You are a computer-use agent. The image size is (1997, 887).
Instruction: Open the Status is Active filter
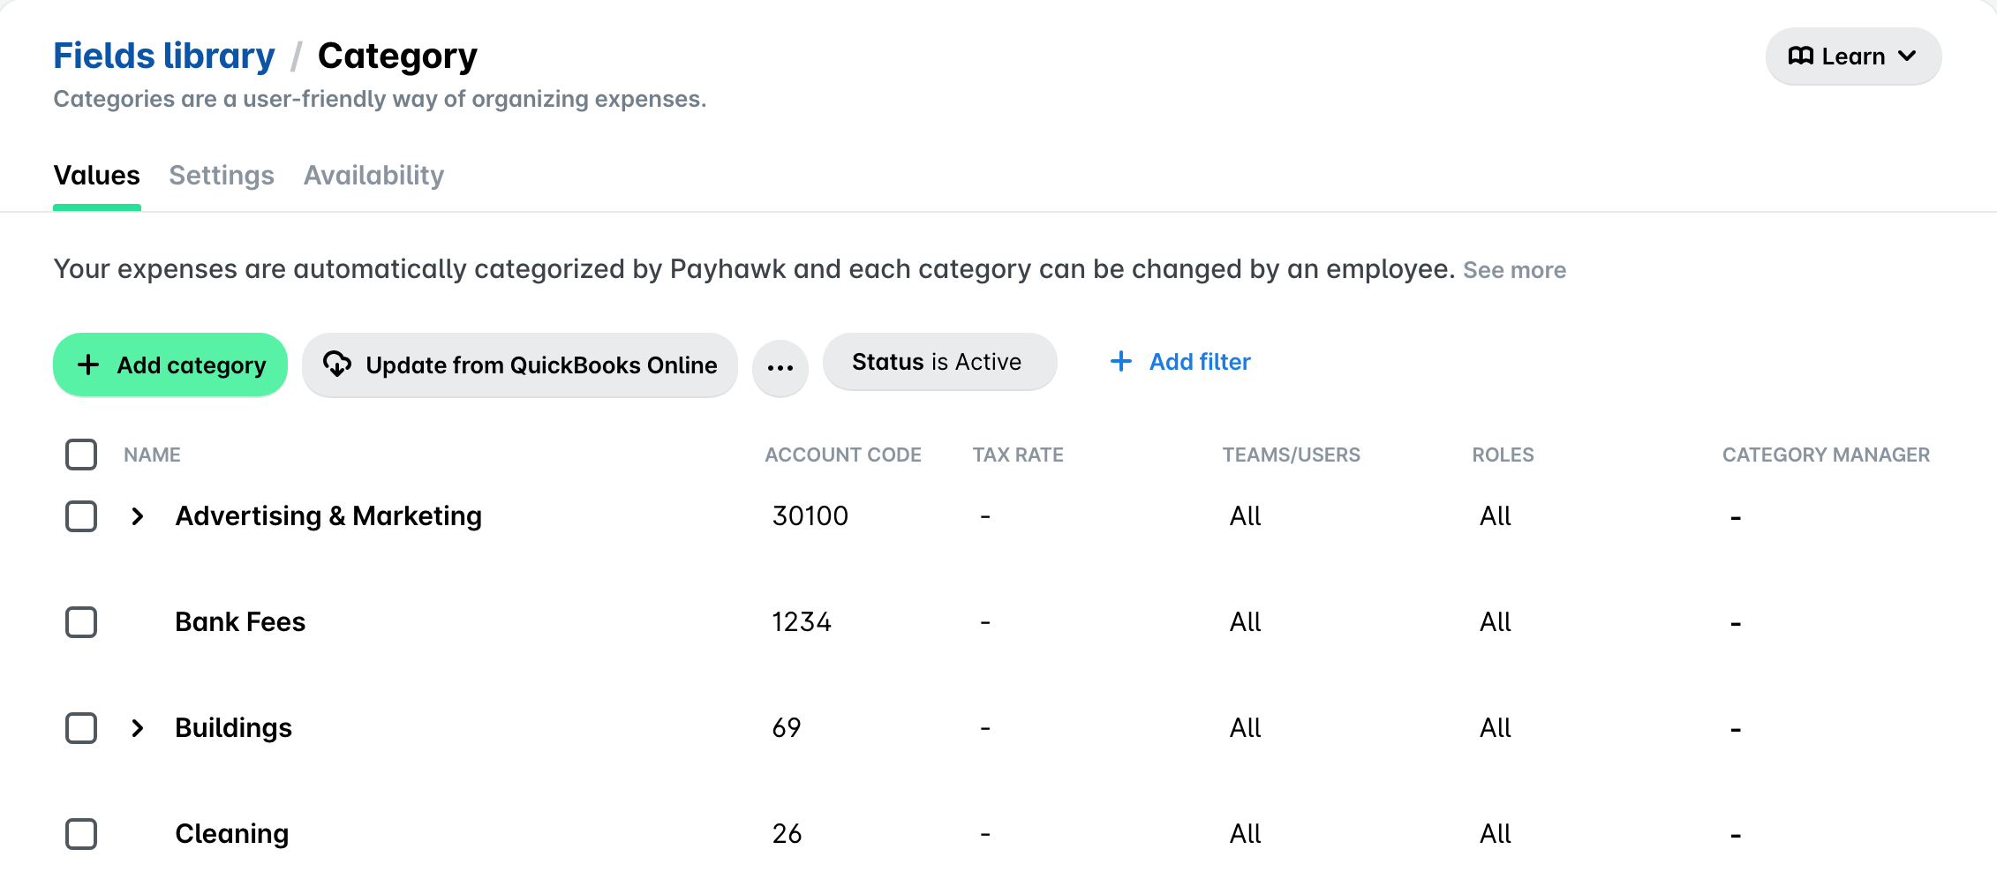(x=939, y=362)
